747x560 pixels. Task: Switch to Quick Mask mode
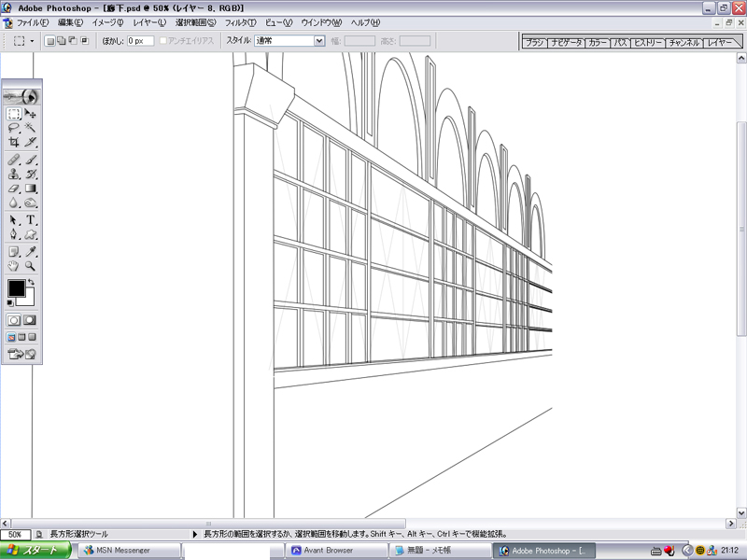click(x=30, y=320)
